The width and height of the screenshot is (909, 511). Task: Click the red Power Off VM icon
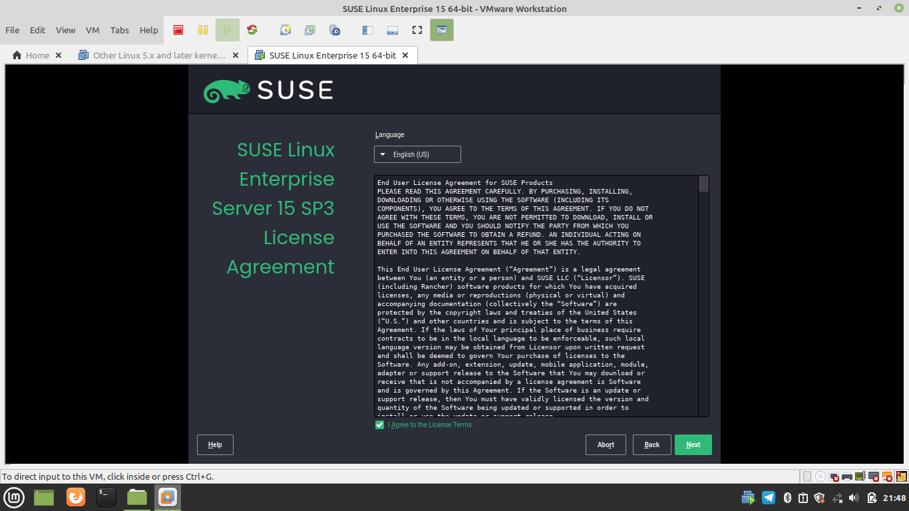pos(178,30)
